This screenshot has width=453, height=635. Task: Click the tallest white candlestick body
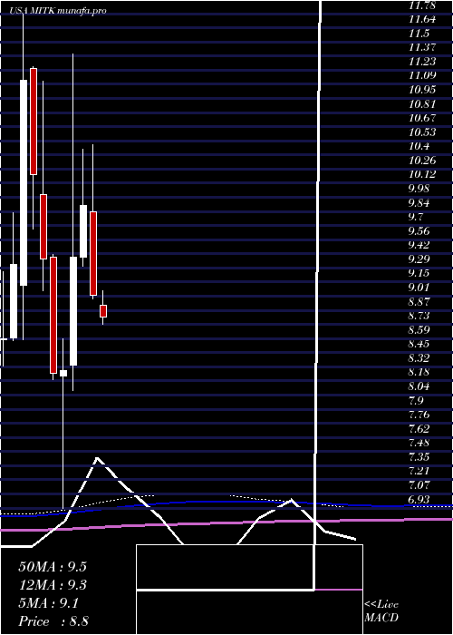[x=24, y=182]
